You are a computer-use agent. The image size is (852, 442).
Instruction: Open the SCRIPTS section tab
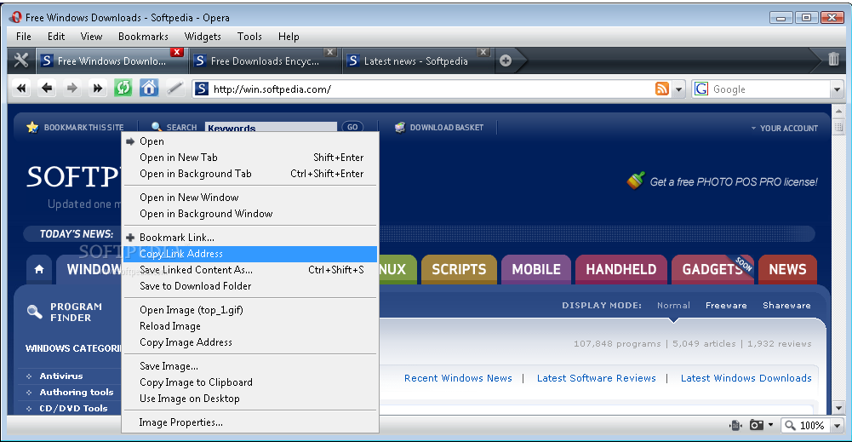point(459,269)
